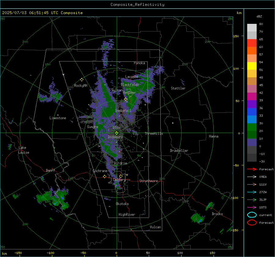Select the Airdrie label

click(x=120, y=163)
